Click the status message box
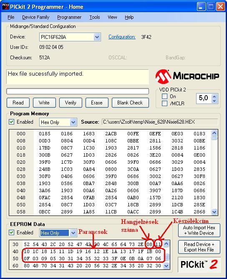The width and height of the screenshot is (227, 279). coord(78,77)
